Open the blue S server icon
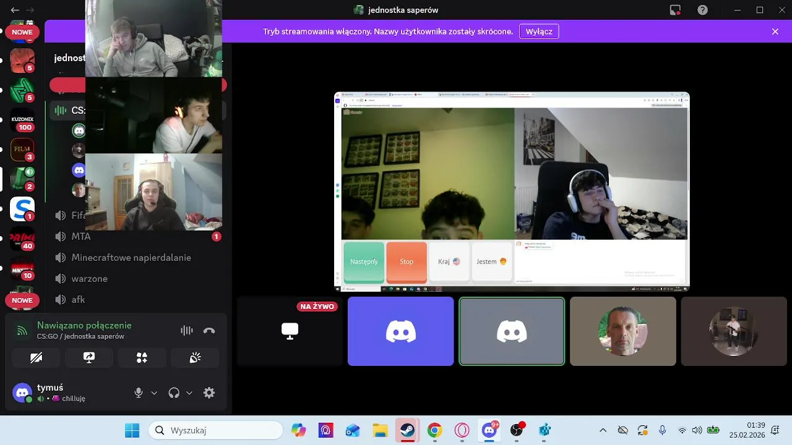 (22, 209)
